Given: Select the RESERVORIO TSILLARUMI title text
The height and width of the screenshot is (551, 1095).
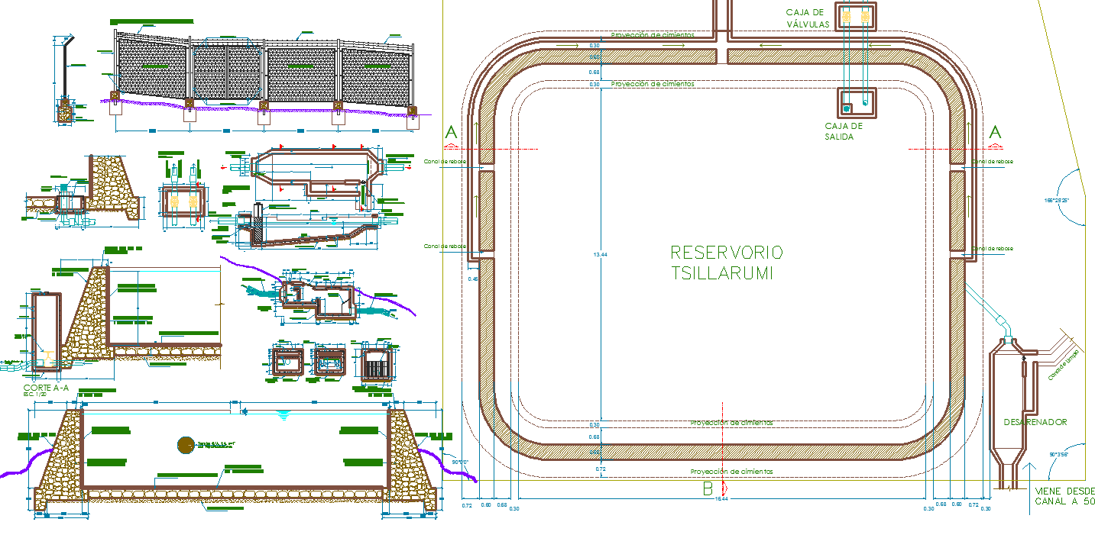Looking at the screenshot, I should (727, 261).
